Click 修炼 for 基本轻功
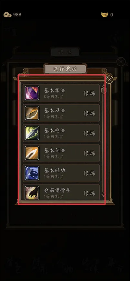130x281 pixels. (89, 173)
